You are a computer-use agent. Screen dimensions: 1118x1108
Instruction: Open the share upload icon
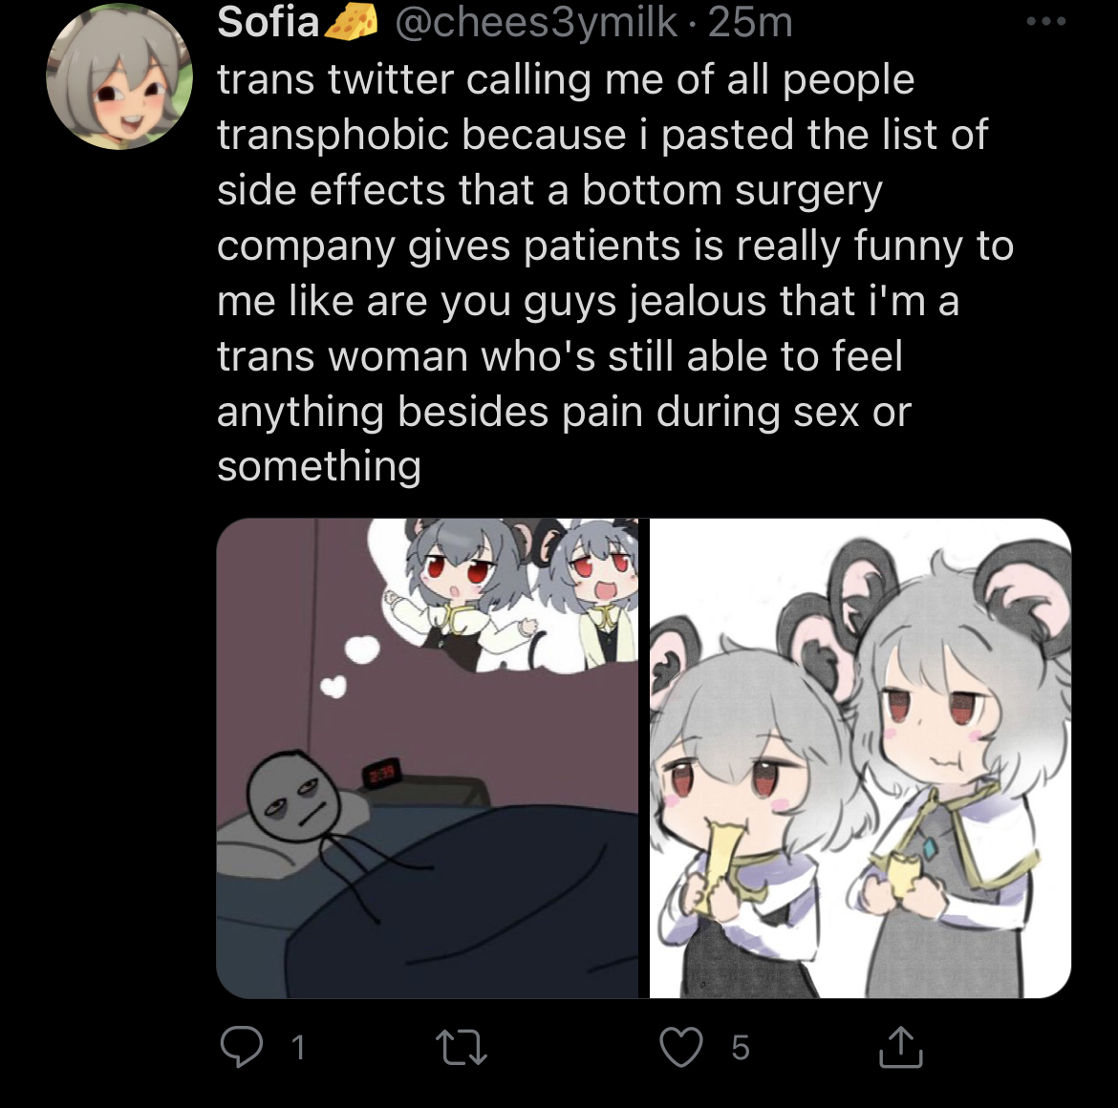point(900,1046)
